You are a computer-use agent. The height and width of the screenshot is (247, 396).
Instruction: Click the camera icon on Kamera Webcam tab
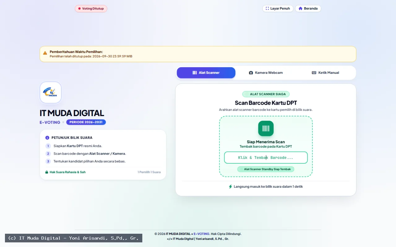(251, 73)
